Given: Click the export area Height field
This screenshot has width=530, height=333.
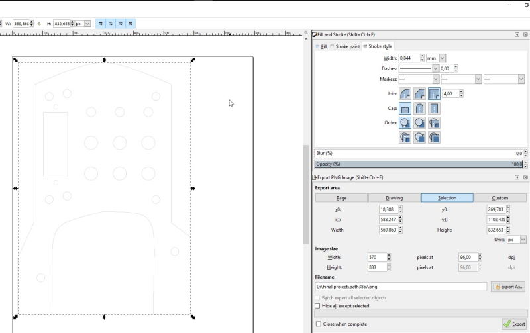Looking at the screenshot, I should [x=496, y=230].
